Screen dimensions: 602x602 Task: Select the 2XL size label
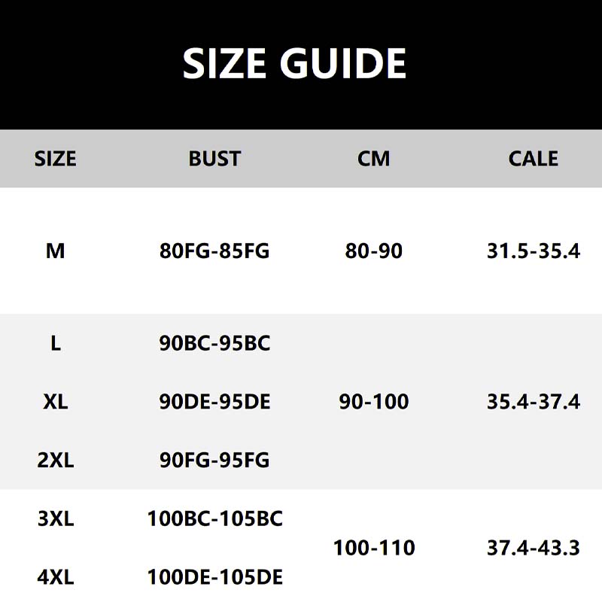click(x=56, y=459)
